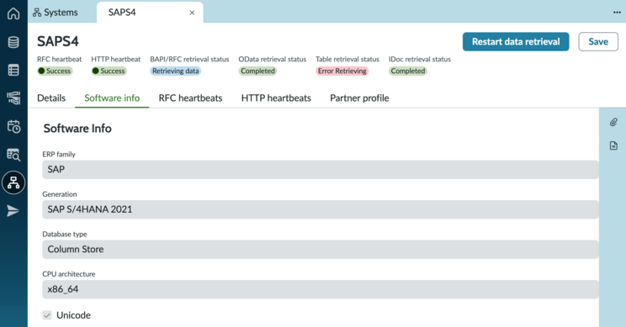This screenshot has width=626, height=327.
Task: Select the Systems network icon in sidebar
Action: point(13,182)
